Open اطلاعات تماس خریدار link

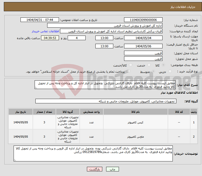(45, 31)
